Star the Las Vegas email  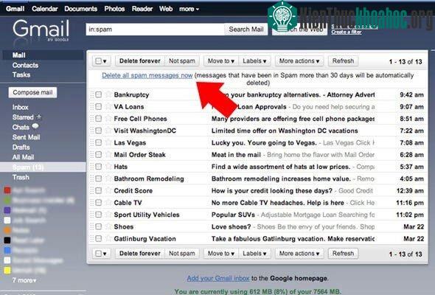[x=108, y=142]
